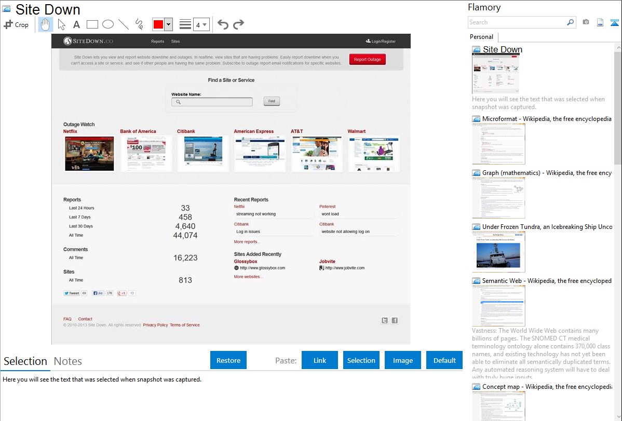Click the snapshot icon beside Concept map entry

pos(476,387)
